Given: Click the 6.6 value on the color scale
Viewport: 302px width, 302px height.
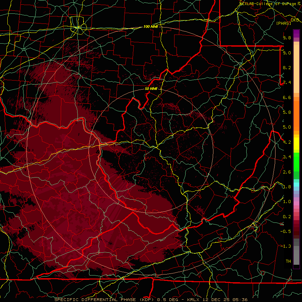Looking at the screenshot, I should 287,97.
